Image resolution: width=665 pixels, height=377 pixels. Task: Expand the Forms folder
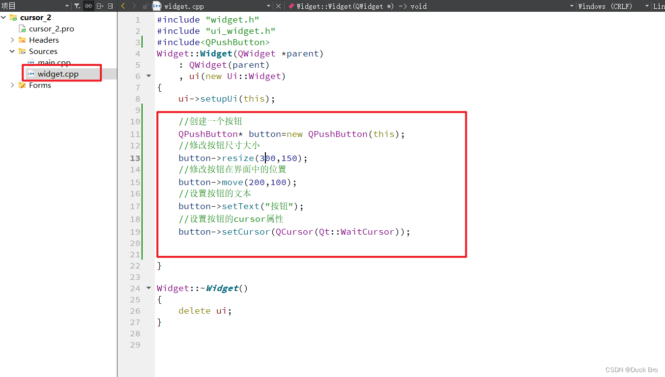coord(12,85)
